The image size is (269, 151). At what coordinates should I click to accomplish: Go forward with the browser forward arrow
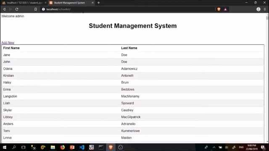tap(10, 9)
